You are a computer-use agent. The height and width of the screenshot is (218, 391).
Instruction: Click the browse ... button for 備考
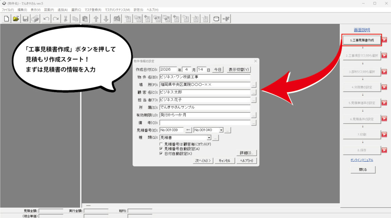[254, 123]
